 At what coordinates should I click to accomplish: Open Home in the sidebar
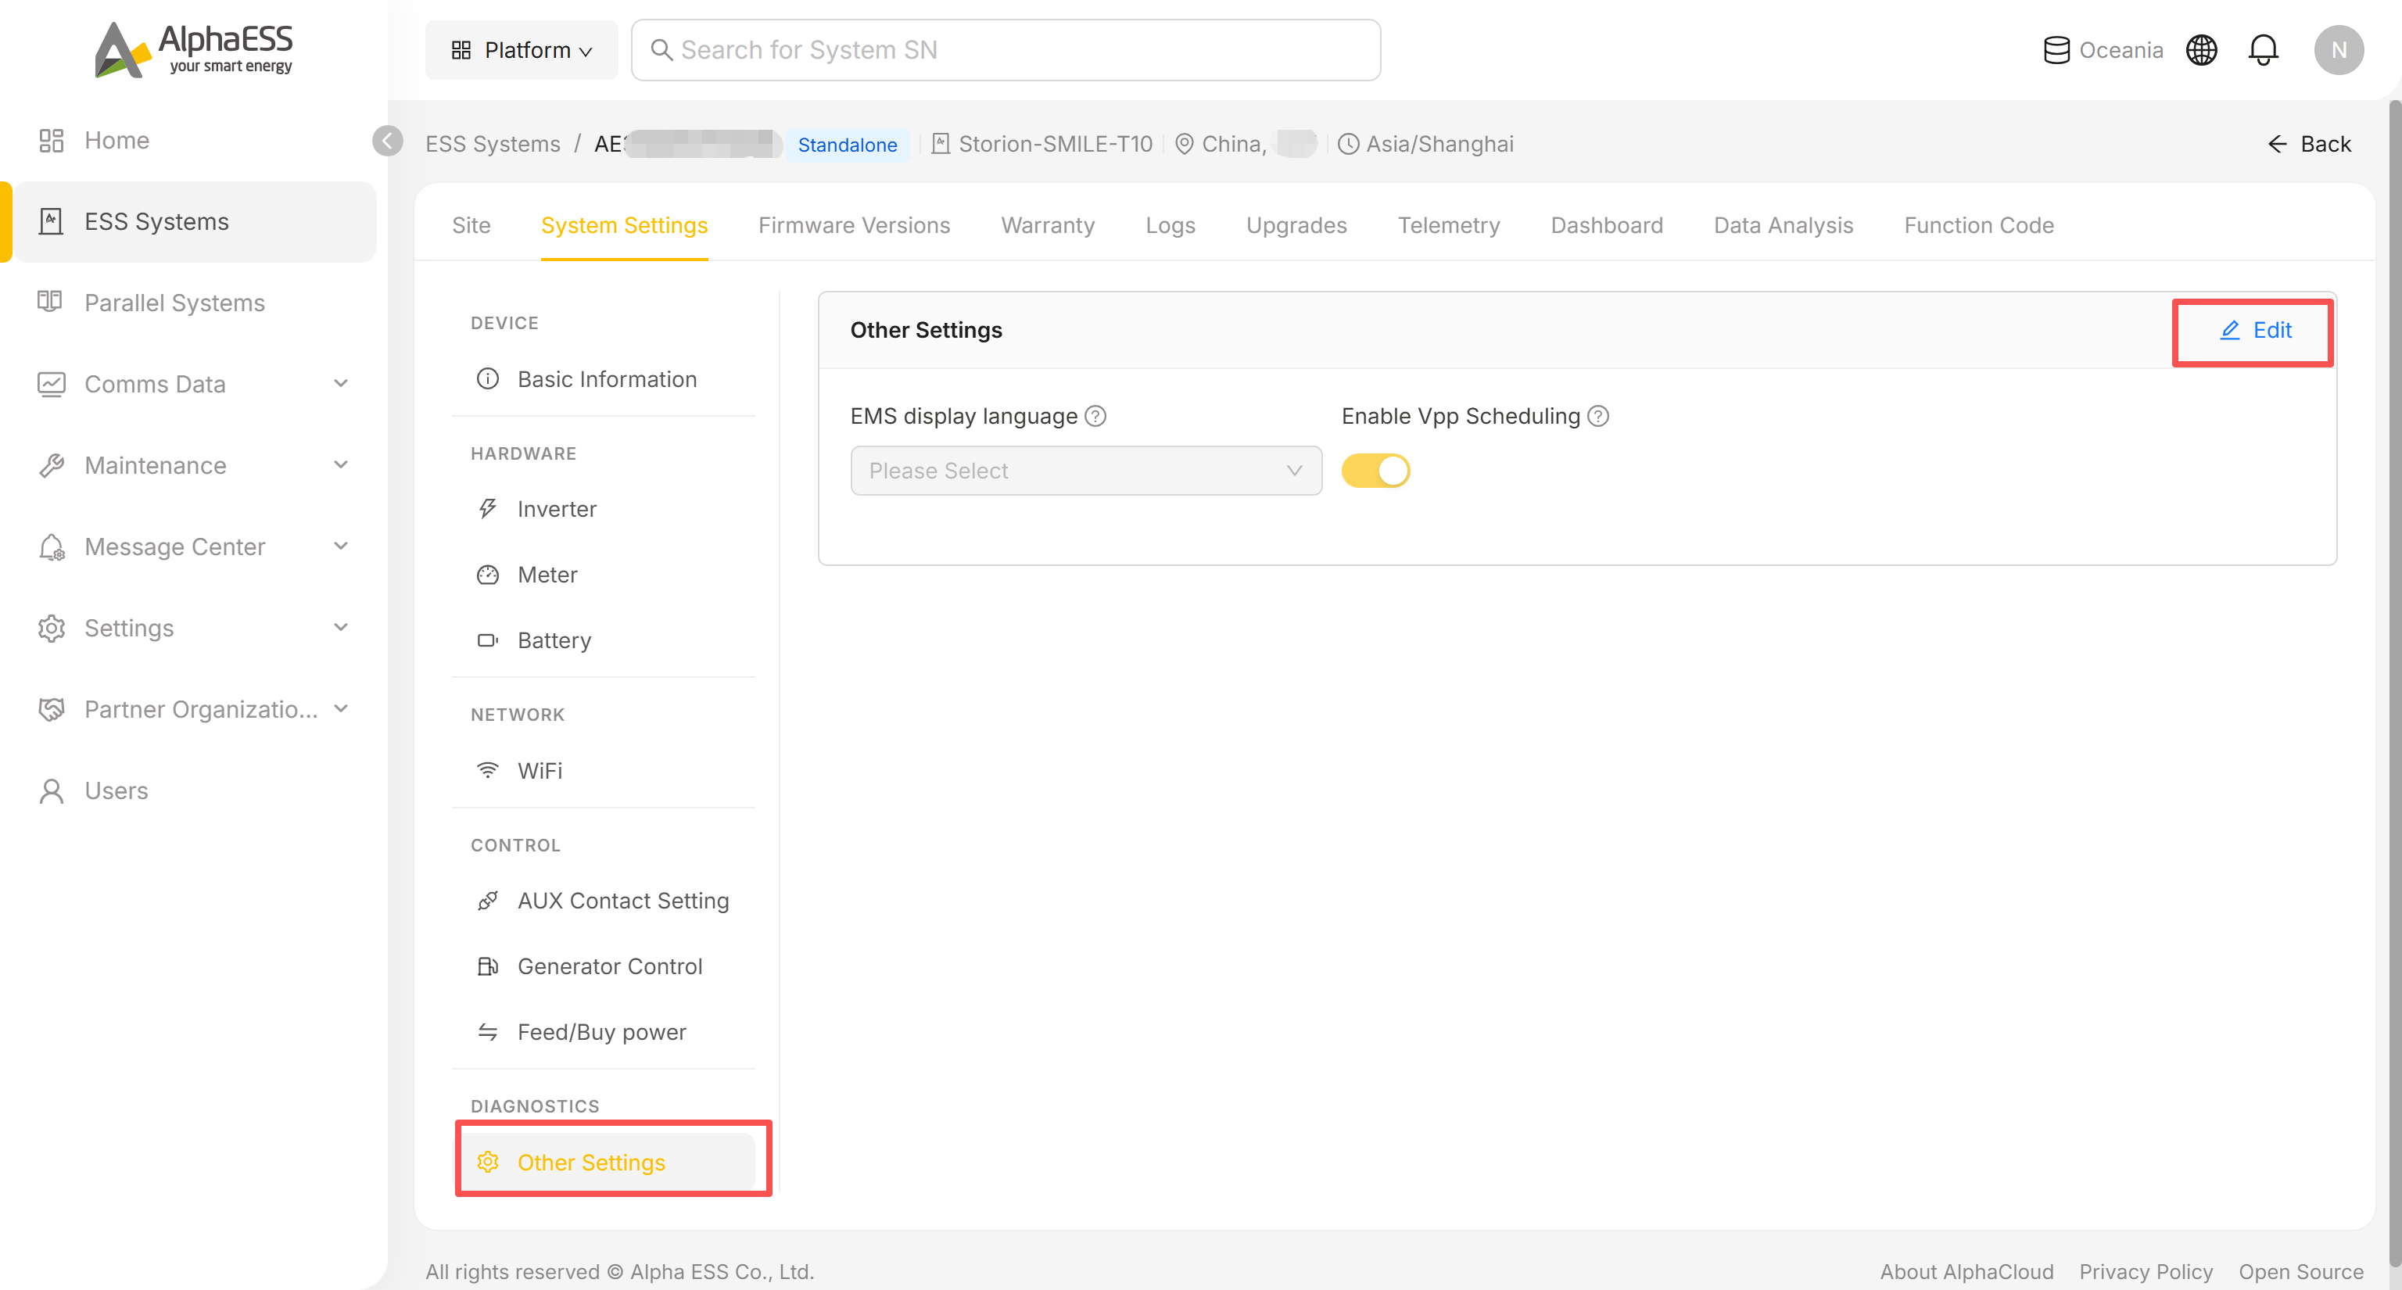[195, 141]
